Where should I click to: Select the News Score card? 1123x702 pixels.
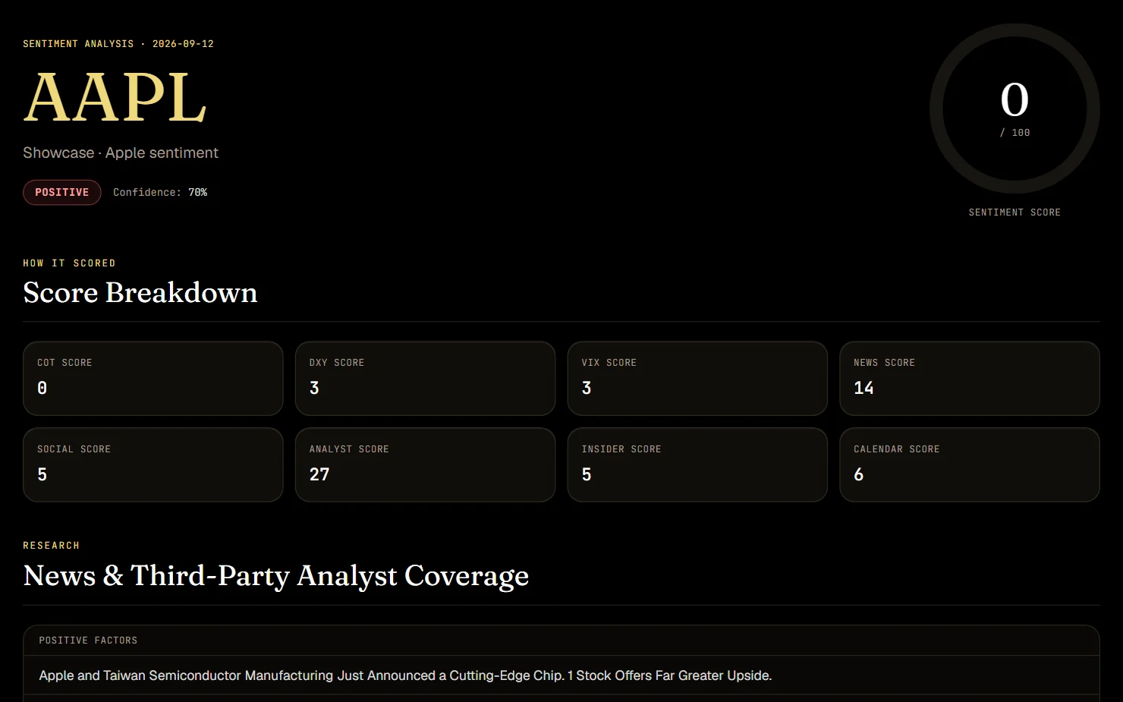click(x=970, y=379)
